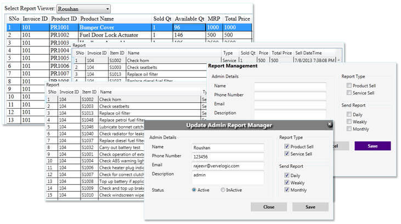Close the Update Admin Report Manager dialog with X

coord(330,125)
